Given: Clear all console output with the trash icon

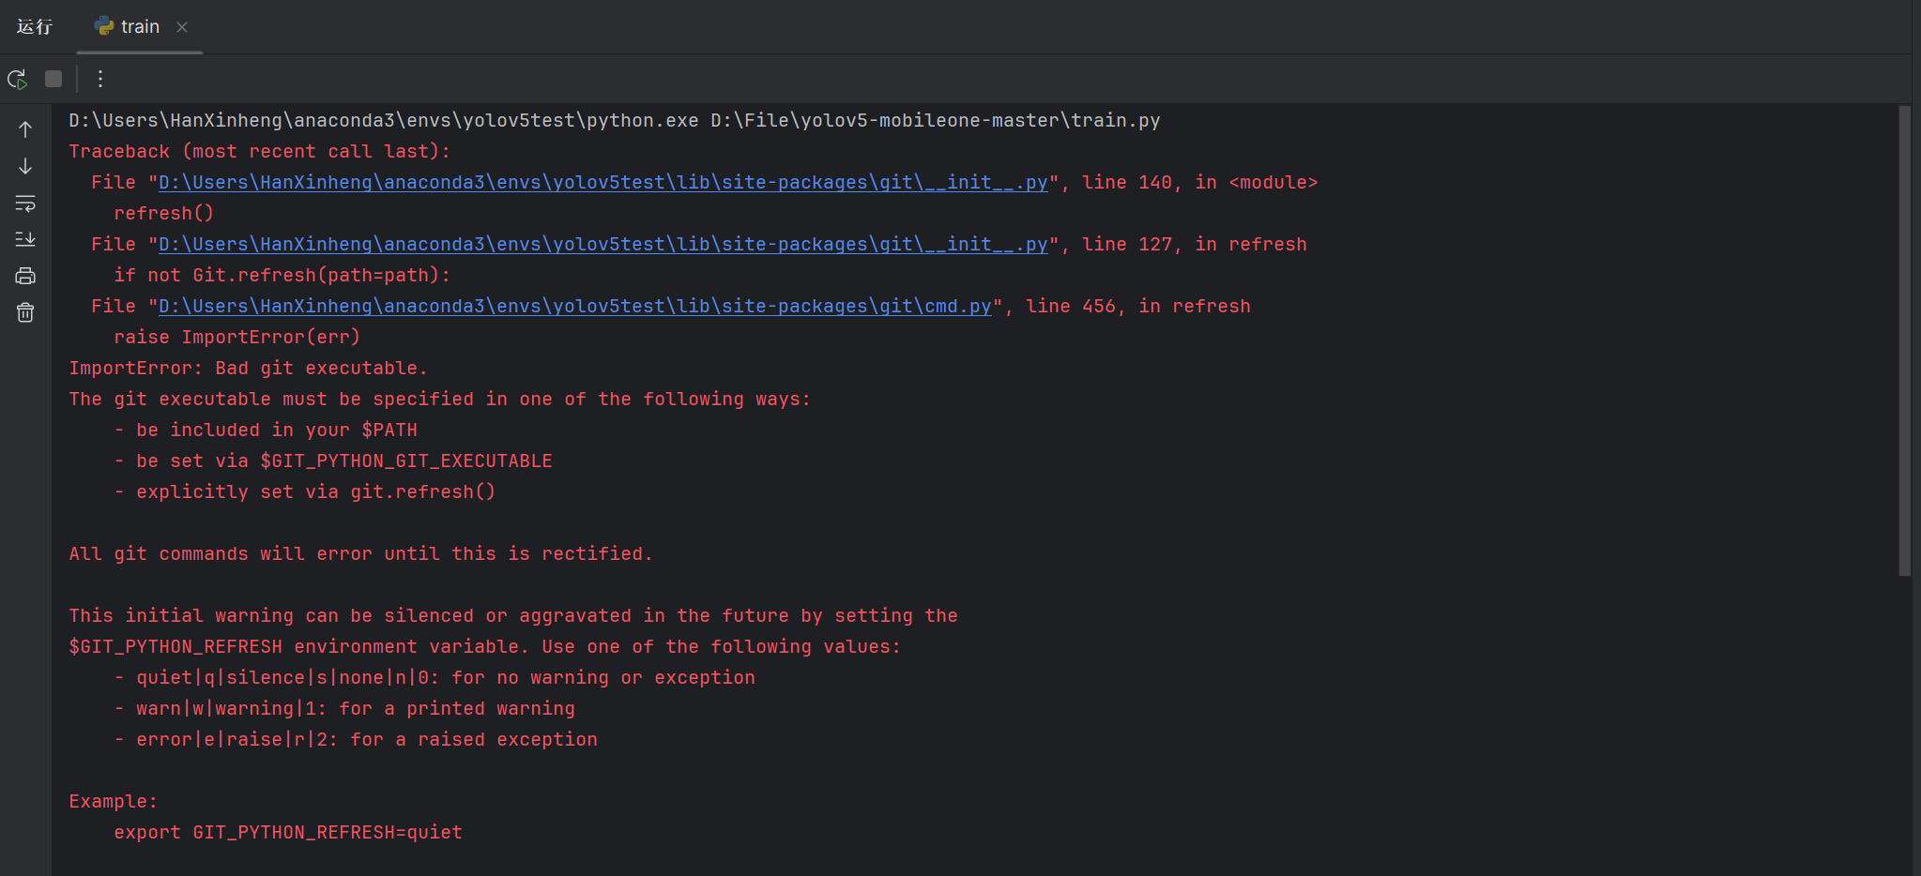Looking at the screenshot, I should pos(24,312).
